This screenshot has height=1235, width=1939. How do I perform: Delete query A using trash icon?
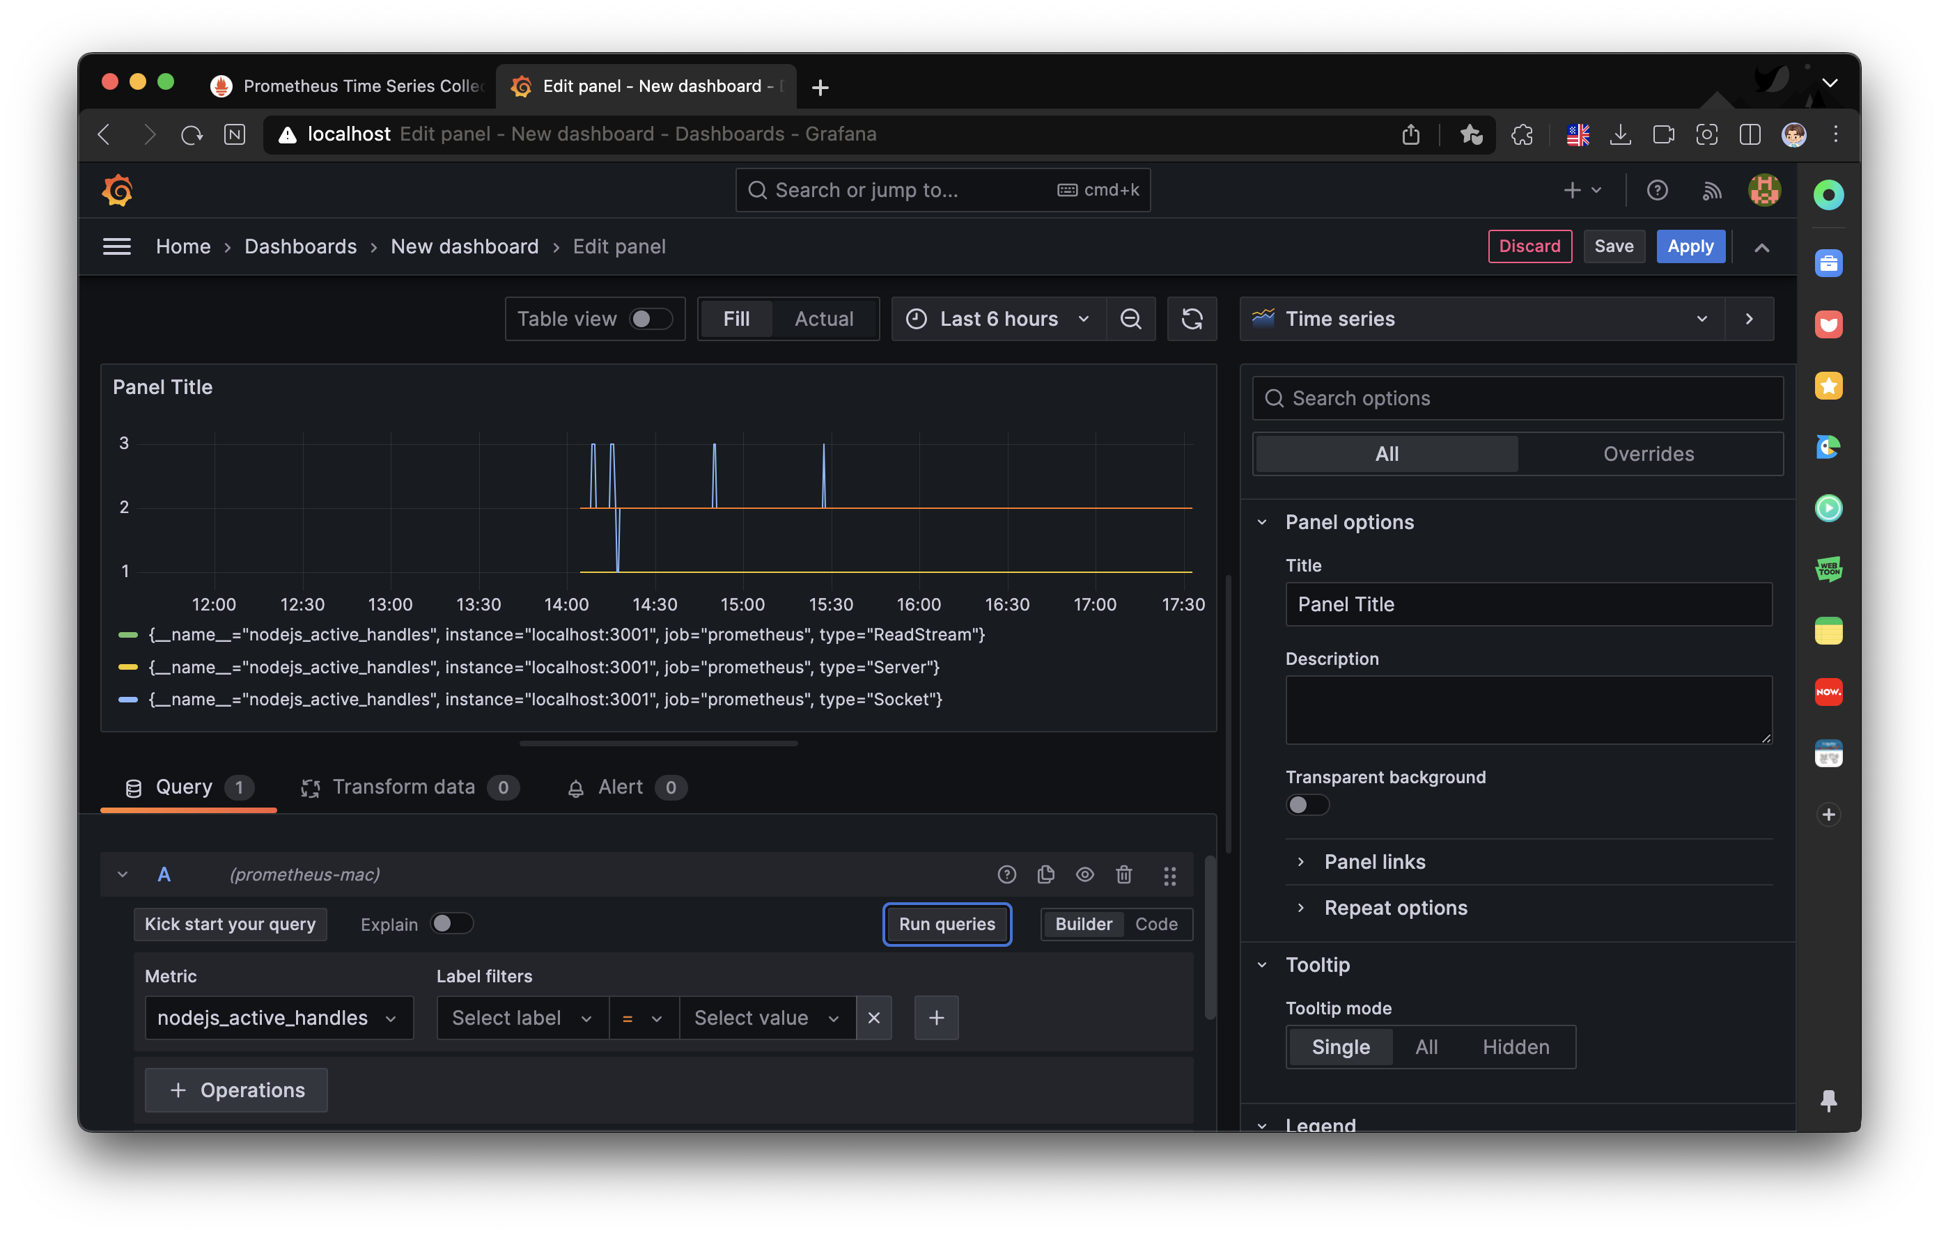(1124, 874)
